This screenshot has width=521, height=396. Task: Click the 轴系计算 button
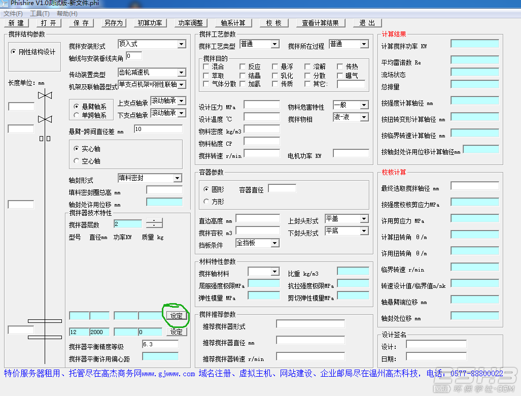point(233,23)
